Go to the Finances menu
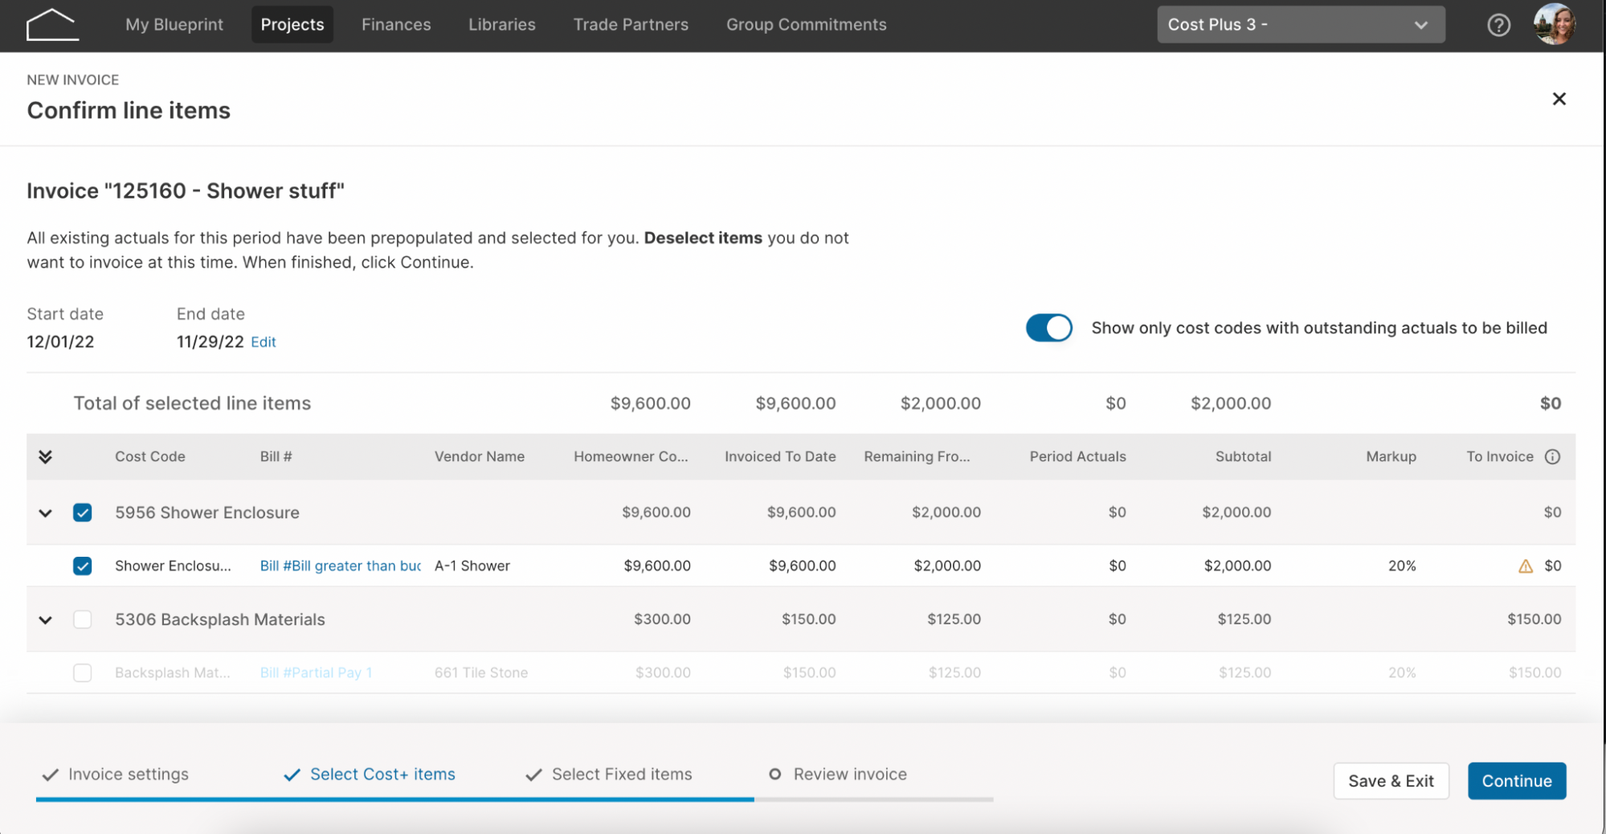 click(396, 25)
